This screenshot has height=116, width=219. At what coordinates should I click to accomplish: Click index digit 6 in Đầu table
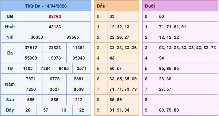click(x=98, y=79)
